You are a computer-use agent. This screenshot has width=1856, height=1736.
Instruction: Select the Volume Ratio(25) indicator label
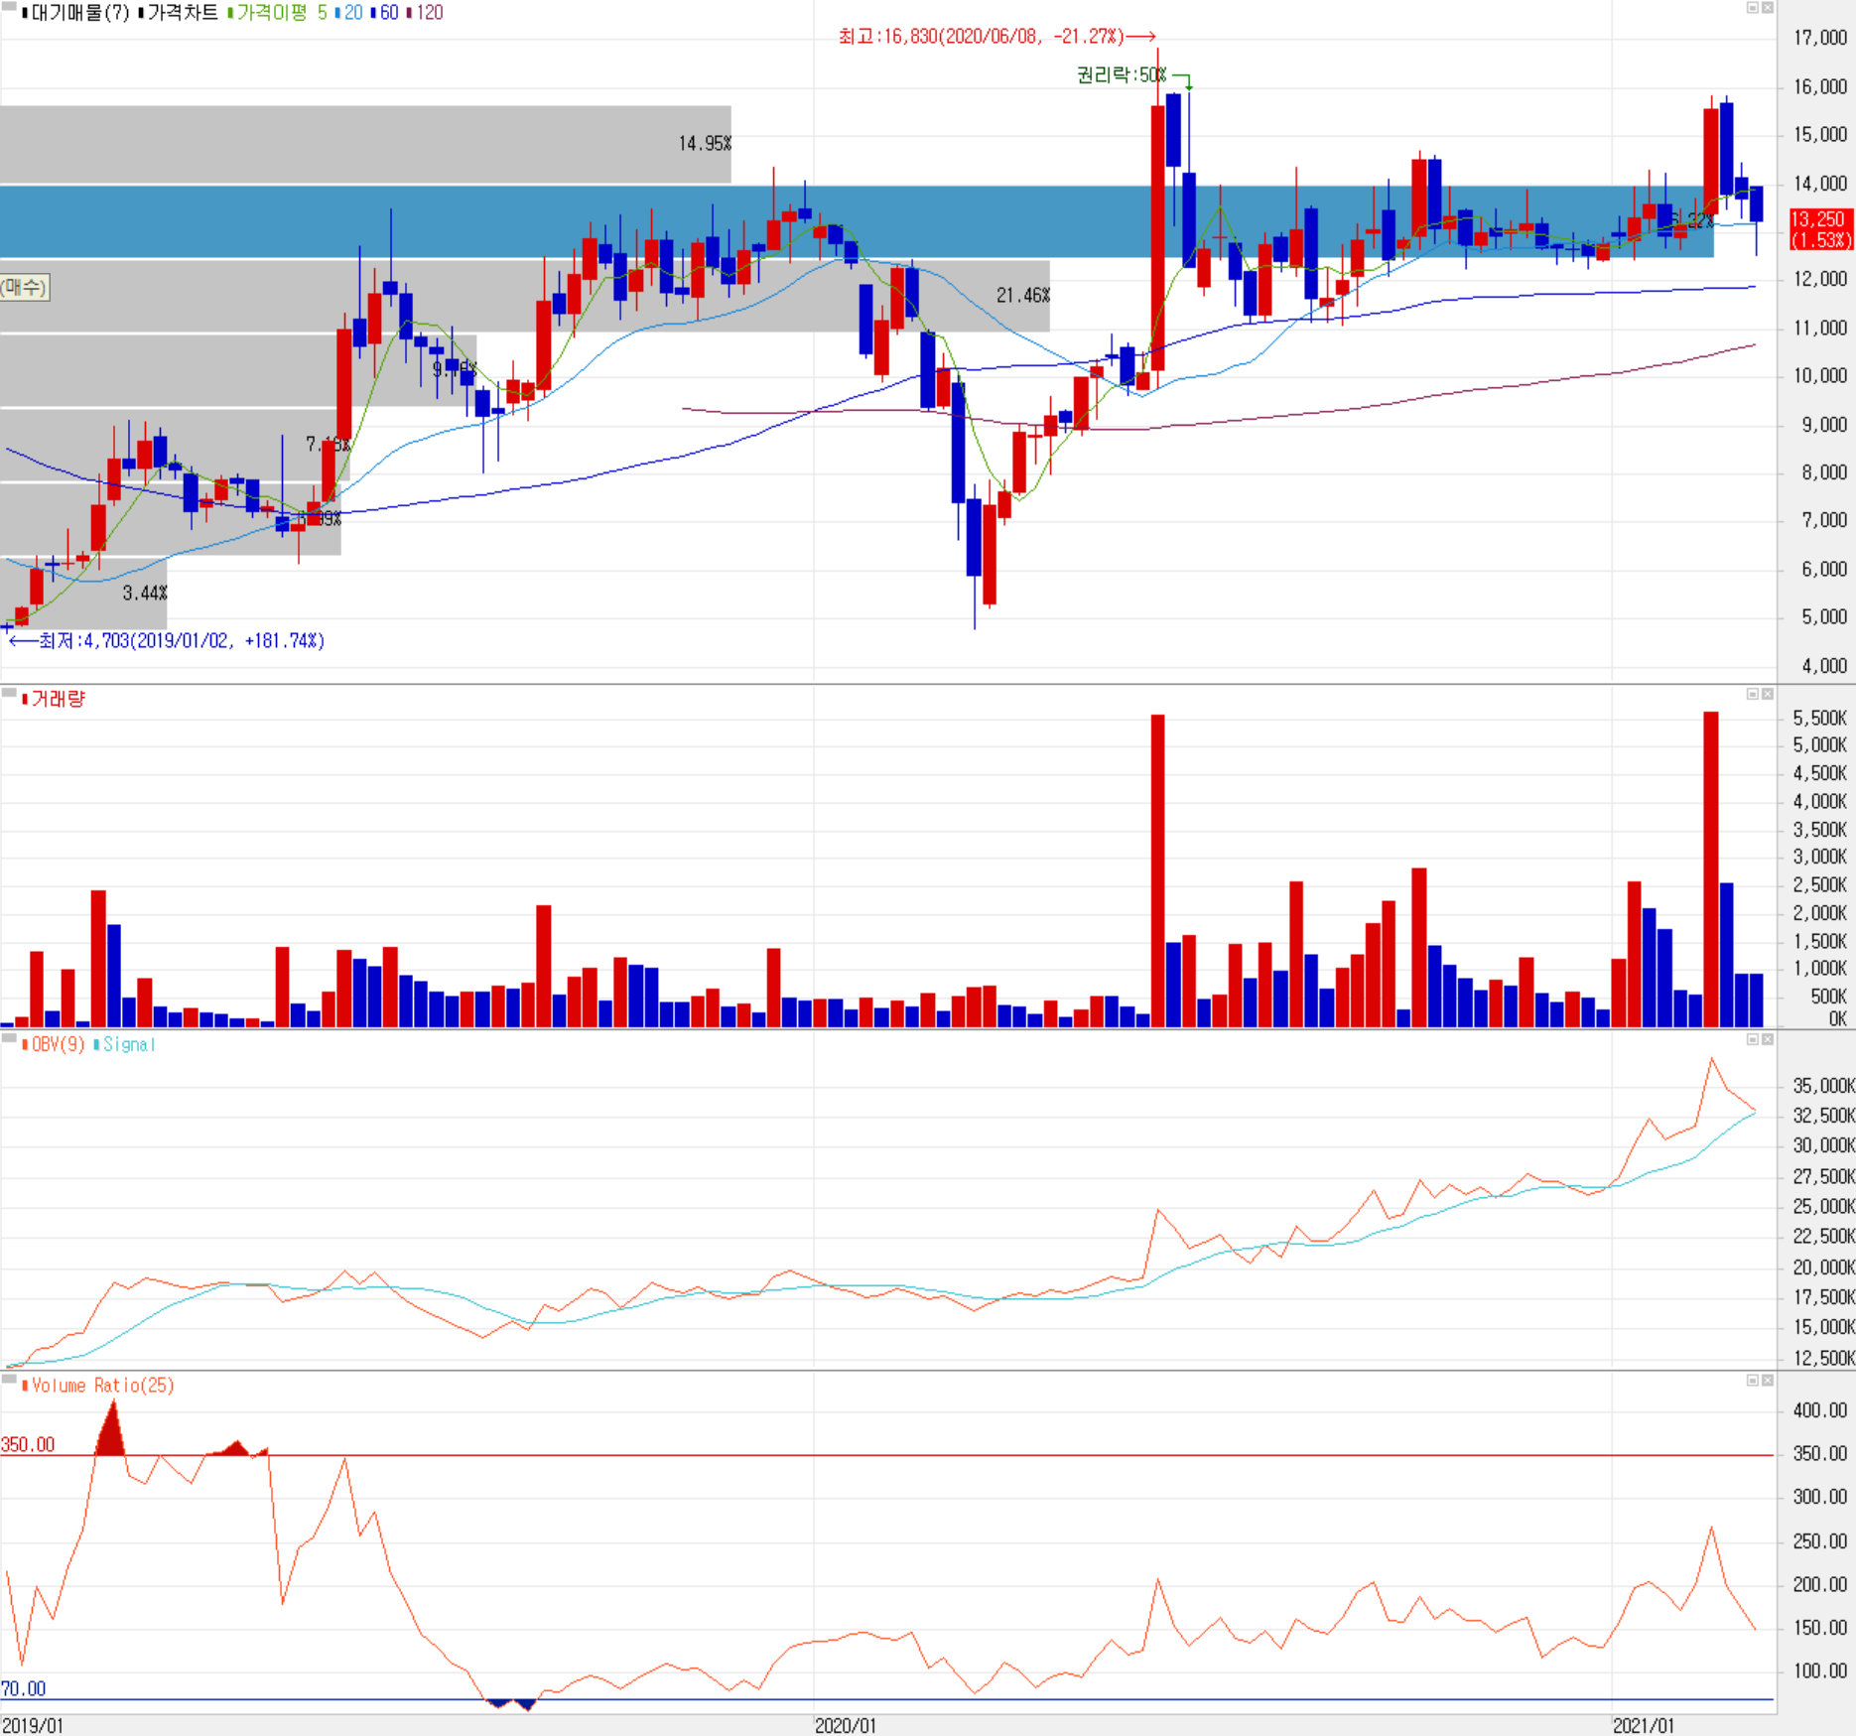coord(99,1386)
